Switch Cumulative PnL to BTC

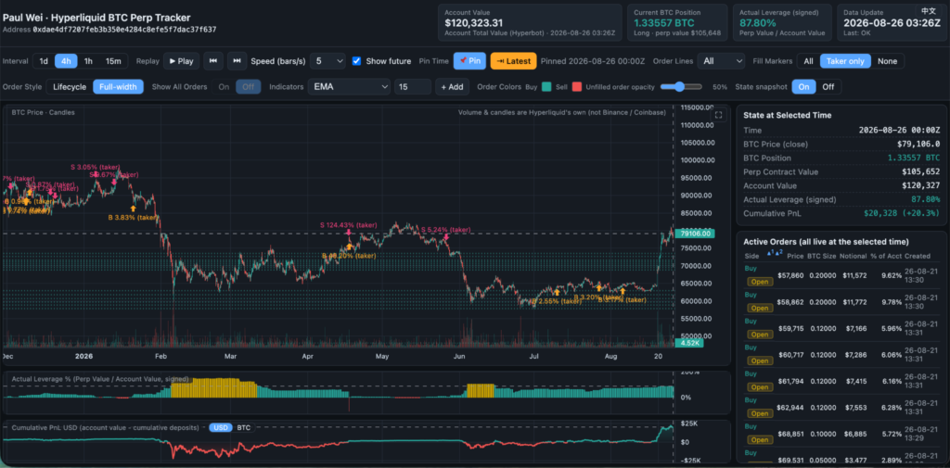point(243,427)
